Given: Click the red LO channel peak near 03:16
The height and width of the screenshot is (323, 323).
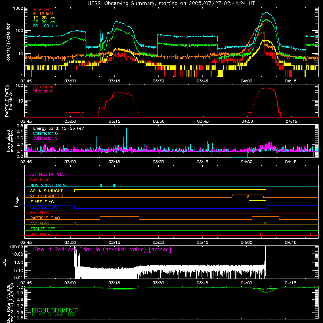Looking at the screenshot, I should click(118, 92).
